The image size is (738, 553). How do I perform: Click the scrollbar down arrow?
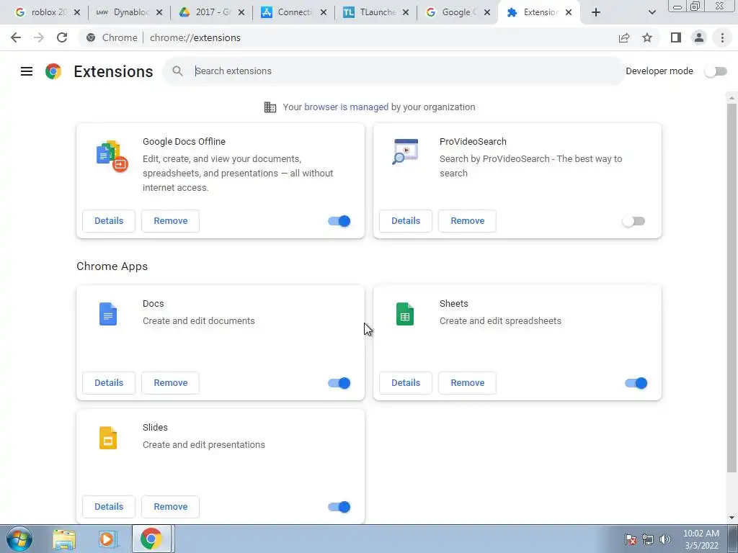(x=732, y=518)
